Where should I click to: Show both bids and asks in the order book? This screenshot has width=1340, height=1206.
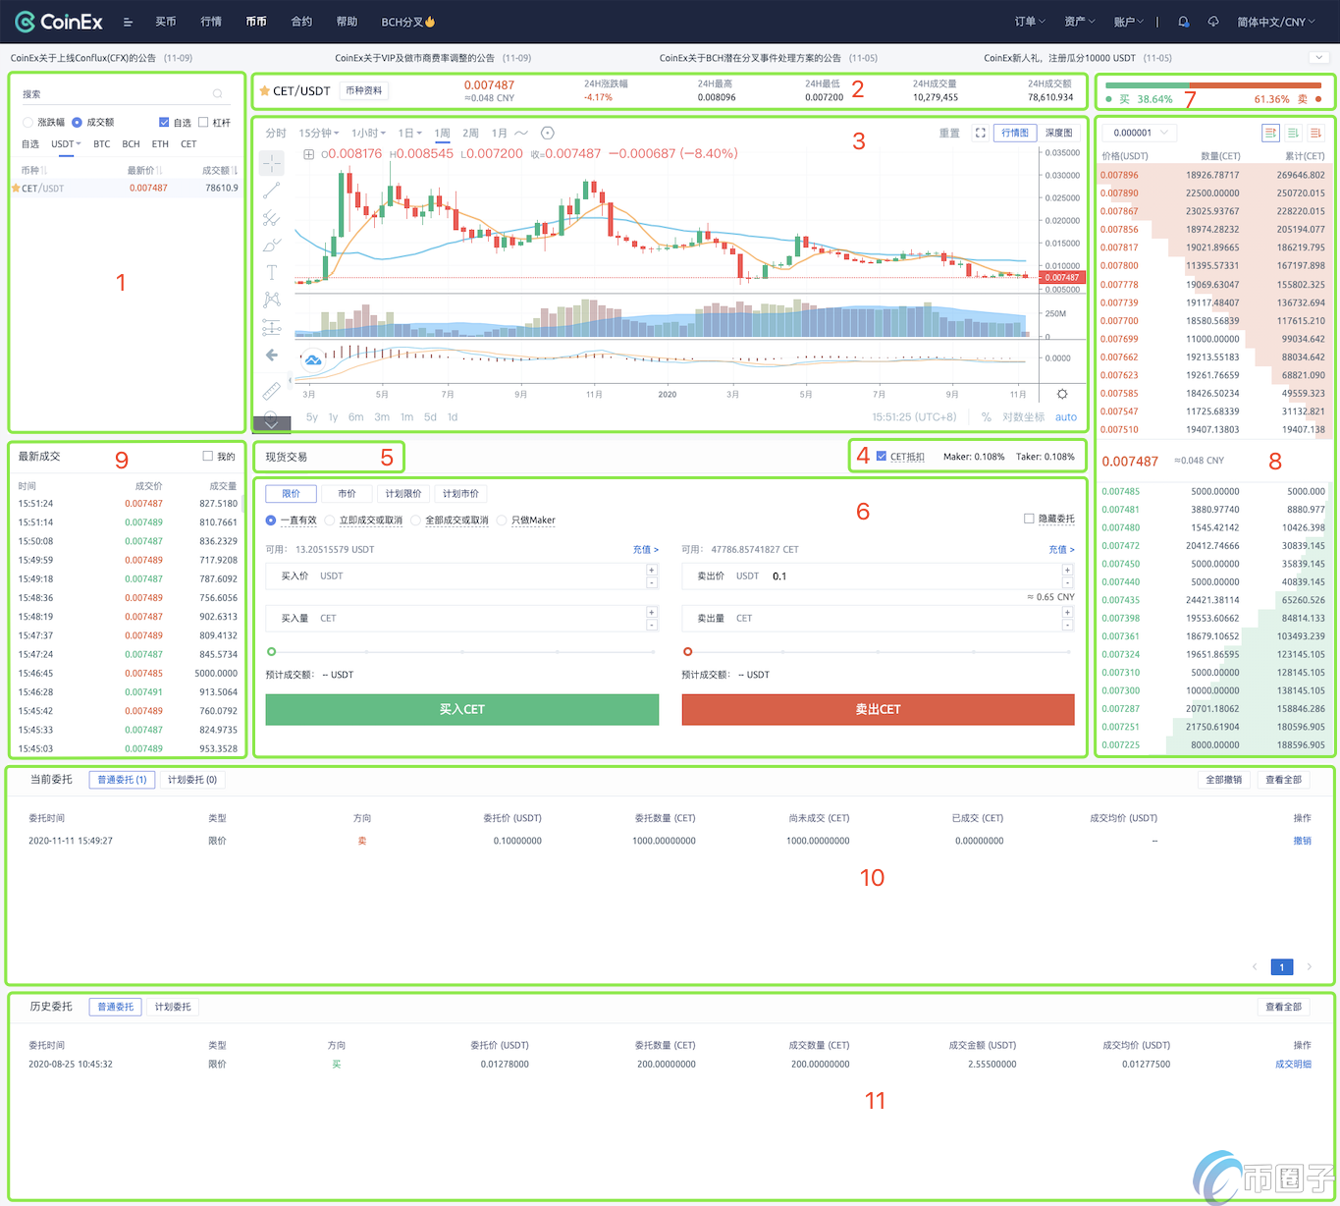point(1270,133)
